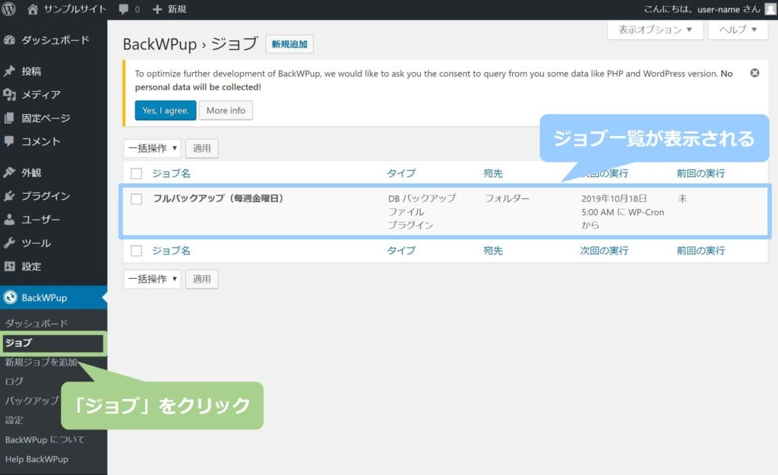Sort by ジョブ名 in the table header
778x475 pixels.
pyautogui.click(x=171, y=173)
